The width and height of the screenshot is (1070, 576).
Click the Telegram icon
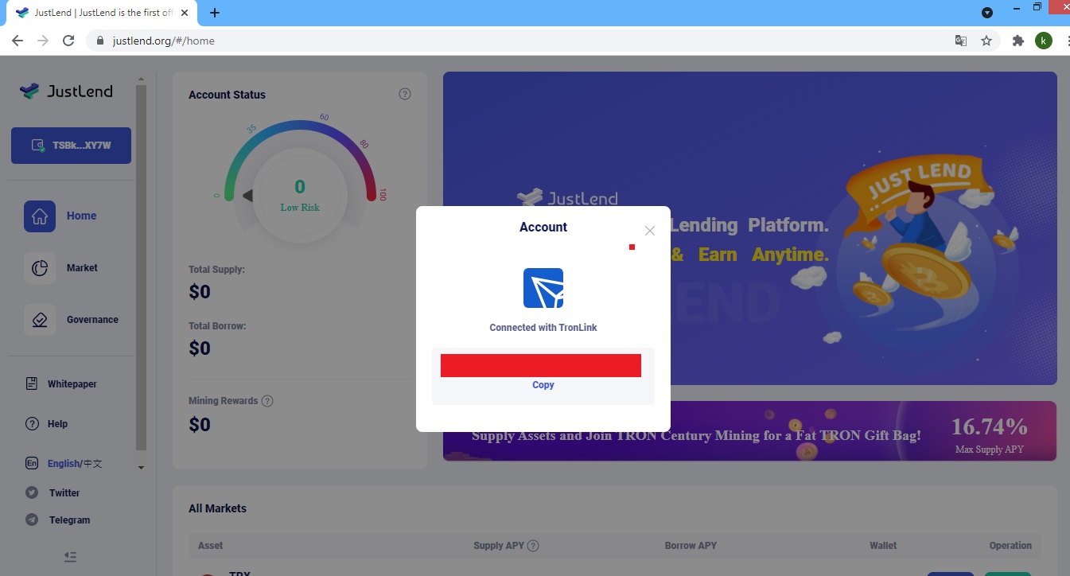(x=32, y=520)
